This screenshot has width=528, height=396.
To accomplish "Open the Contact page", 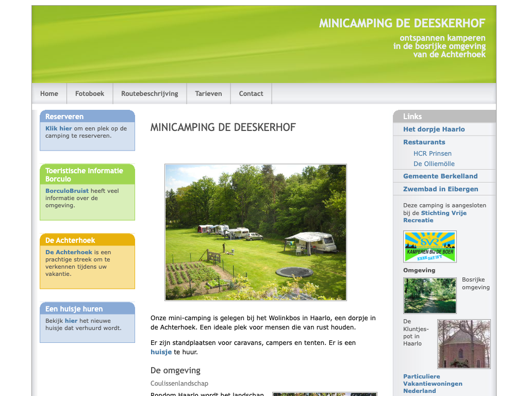I will [x=251, y=94].
